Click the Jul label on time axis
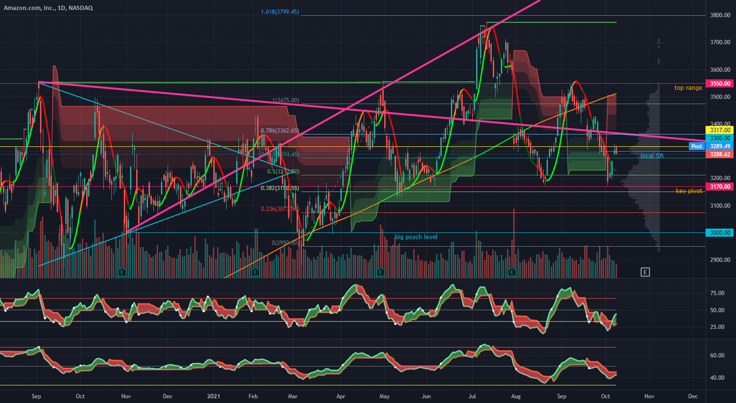This screenshot has height=403, width=736. [472, 396]
